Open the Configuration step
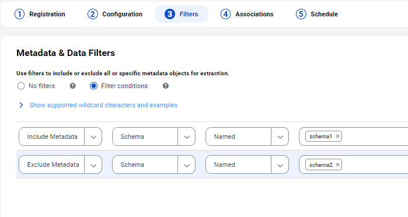 [x=115, y=14]
